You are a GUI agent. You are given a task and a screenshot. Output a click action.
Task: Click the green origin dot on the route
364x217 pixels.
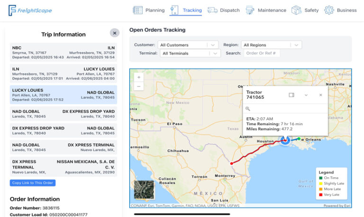(299, 139)
